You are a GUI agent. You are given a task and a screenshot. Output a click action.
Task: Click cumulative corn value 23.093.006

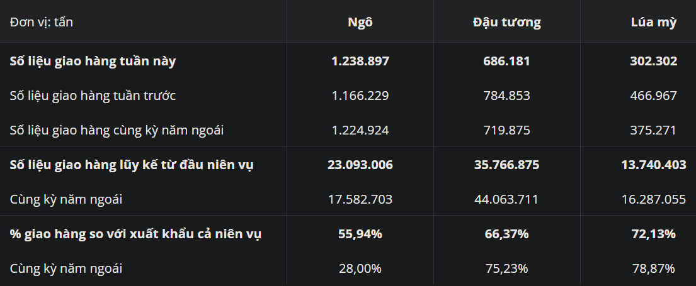pyautogui.click(x=360, y=165)
